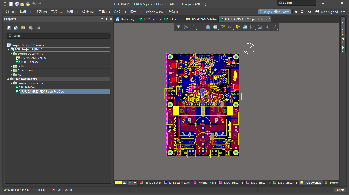The height and width of the screenshot is (195, 349).
Task: Expand the Components folder
Action: click(x=11, y=70)
